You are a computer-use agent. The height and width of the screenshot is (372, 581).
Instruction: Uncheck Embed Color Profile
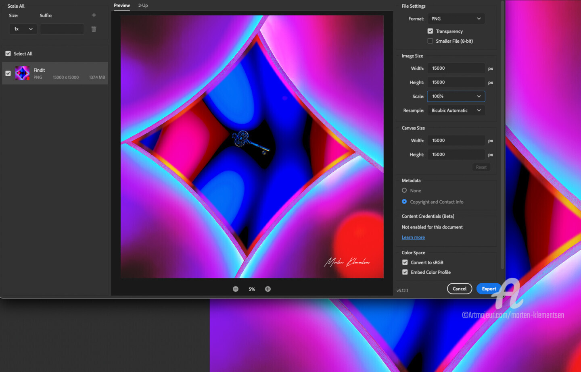tap(405, 272)
